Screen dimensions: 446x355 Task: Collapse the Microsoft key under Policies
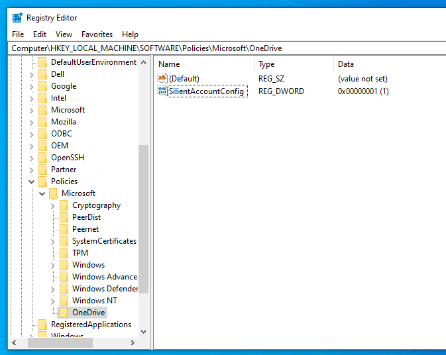coord(42,193)
